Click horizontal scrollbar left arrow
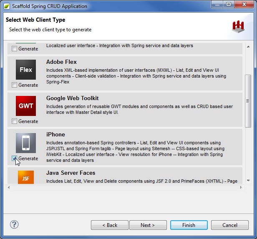 click(x=9, y=187)
